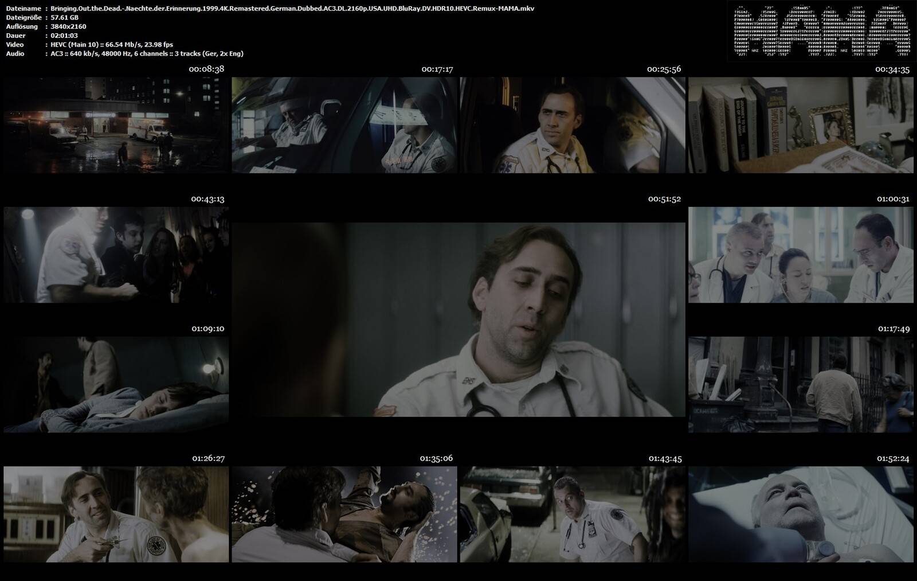Click the resolution value 3840x2160

pyautogui.click(x=68, y=26)
